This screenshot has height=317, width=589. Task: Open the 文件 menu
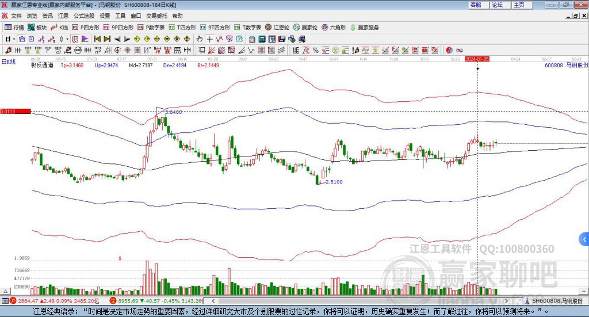pyautogui.click(x=17, y=16)
